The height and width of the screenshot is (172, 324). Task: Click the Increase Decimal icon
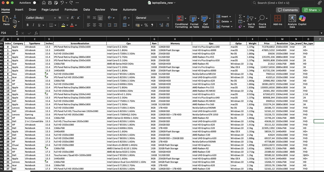(x=161, y=25)
